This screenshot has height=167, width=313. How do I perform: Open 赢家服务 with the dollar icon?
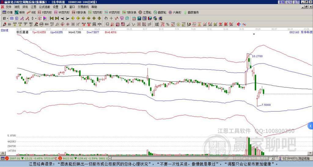tap(191, 12)
